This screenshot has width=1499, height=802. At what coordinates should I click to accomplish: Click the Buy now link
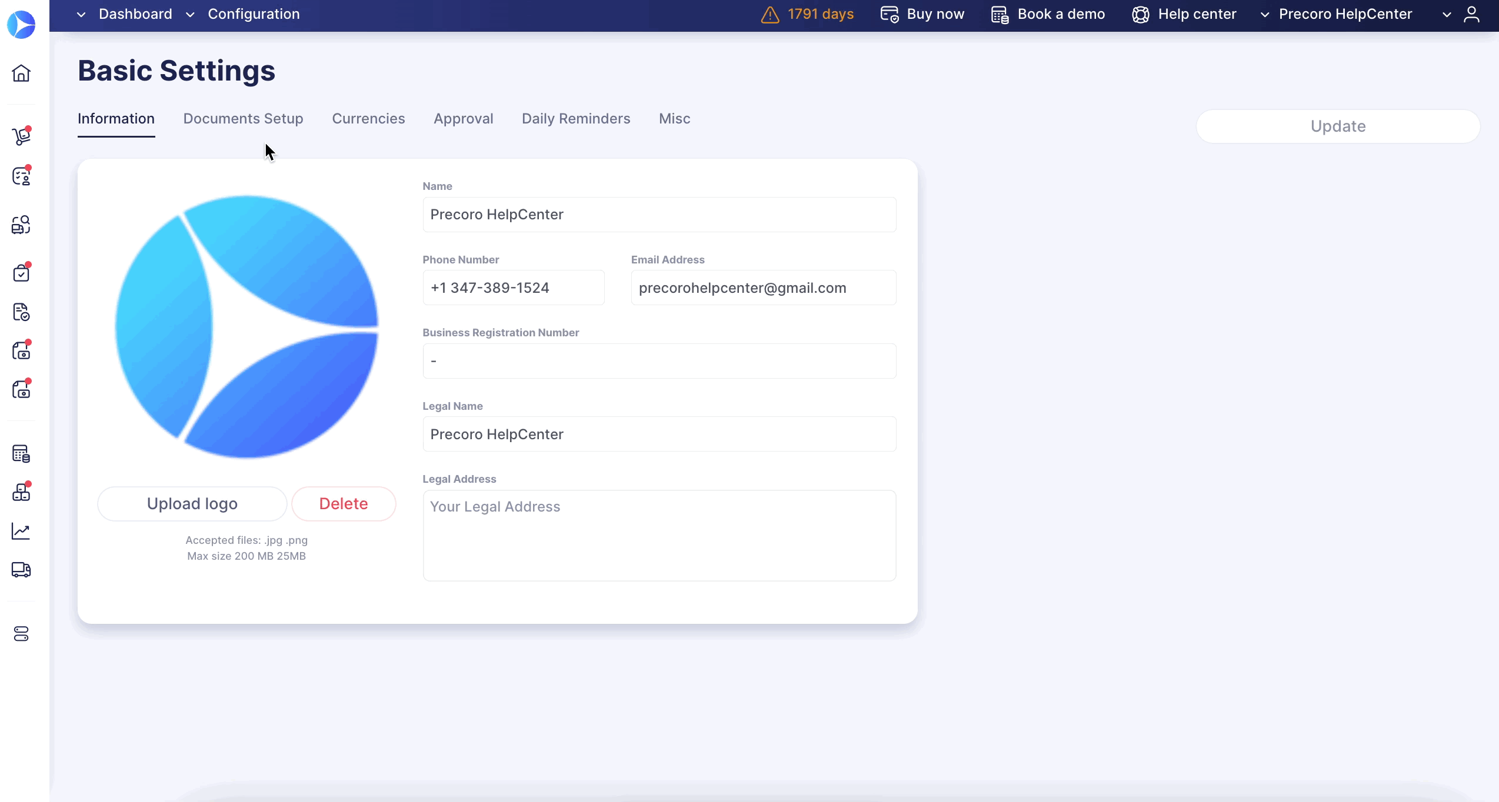coord(935,14)
